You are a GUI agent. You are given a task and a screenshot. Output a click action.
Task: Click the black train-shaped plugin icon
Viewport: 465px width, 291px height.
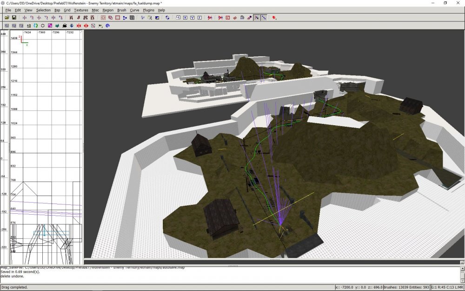(x=64, y=26)
